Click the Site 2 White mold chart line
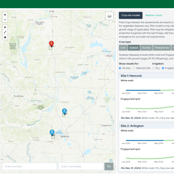 (150, 141)
